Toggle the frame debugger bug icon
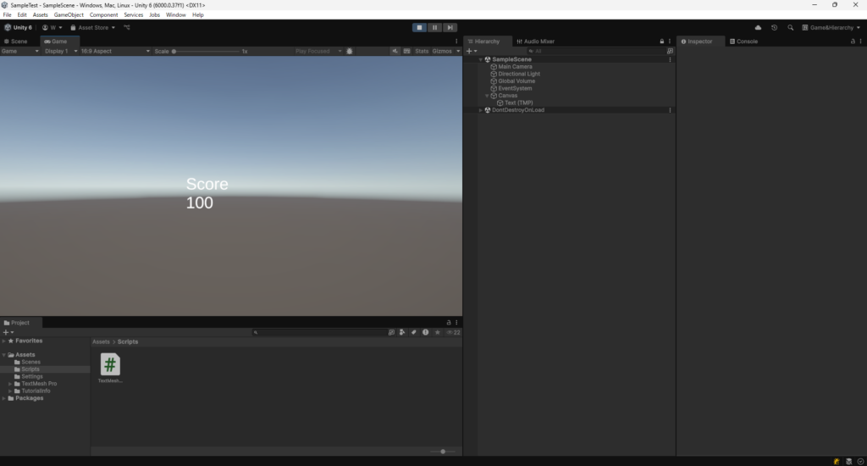867x466 pixels. (x=350, y=51)
